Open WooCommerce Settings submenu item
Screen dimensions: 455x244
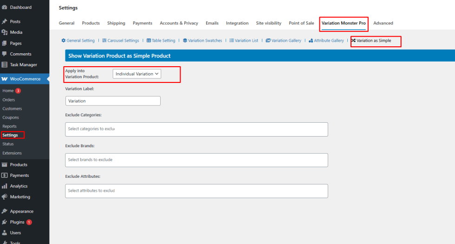pos(10,135)
